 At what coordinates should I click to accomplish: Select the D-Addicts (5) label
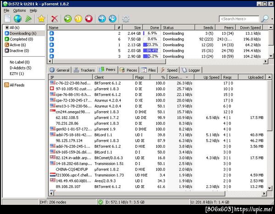(x=20, y=68)
